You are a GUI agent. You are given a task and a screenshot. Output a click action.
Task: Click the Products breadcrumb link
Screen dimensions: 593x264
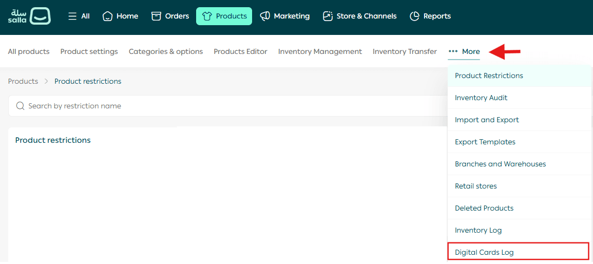point(23,81)
